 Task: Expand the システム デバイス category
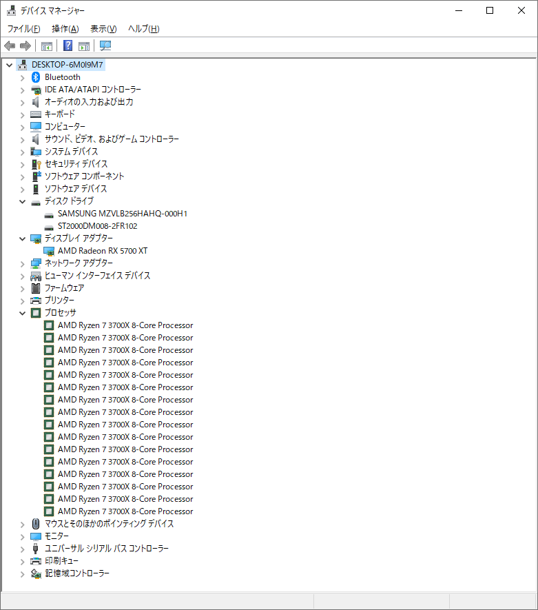22,152
